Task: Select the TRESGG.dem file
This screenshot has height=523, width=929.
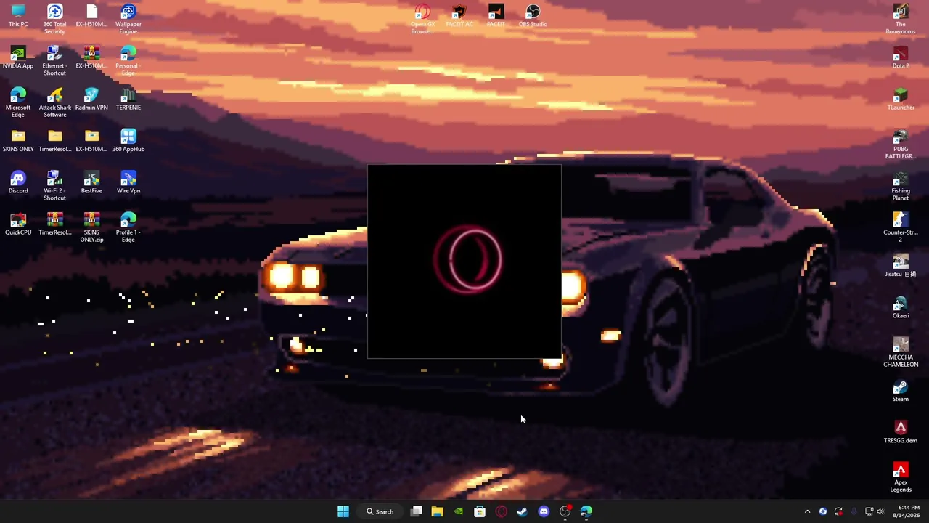Action: pos(901,432)
